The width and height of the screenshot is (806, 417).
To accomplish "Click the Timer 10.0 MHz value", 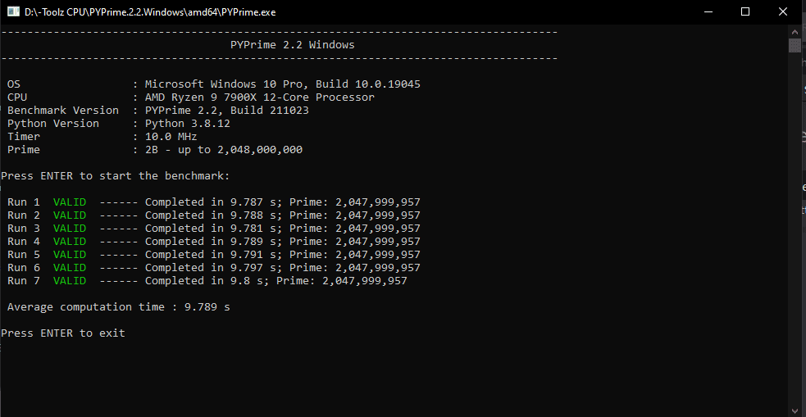I will pyautogui.click(x=171, y=137).
